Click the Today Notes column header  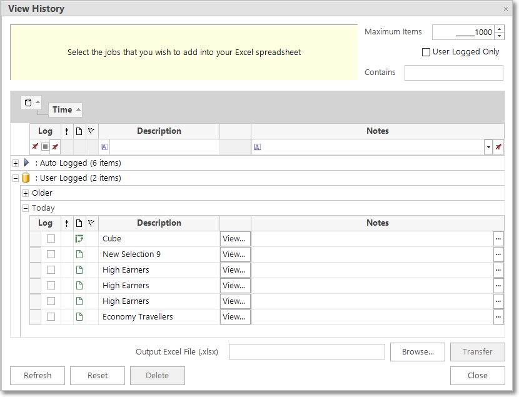(x=377, y=223)
